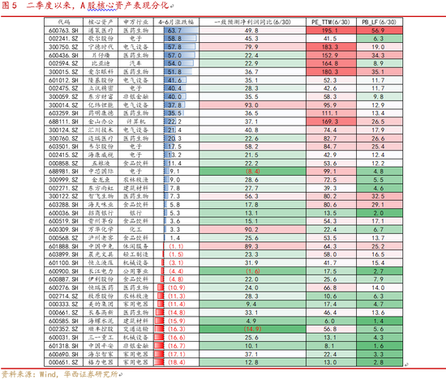The image size is (446, 379).
Task: Select the (14.8) decline cell for 000661.SZ
Action: point(176,313)
